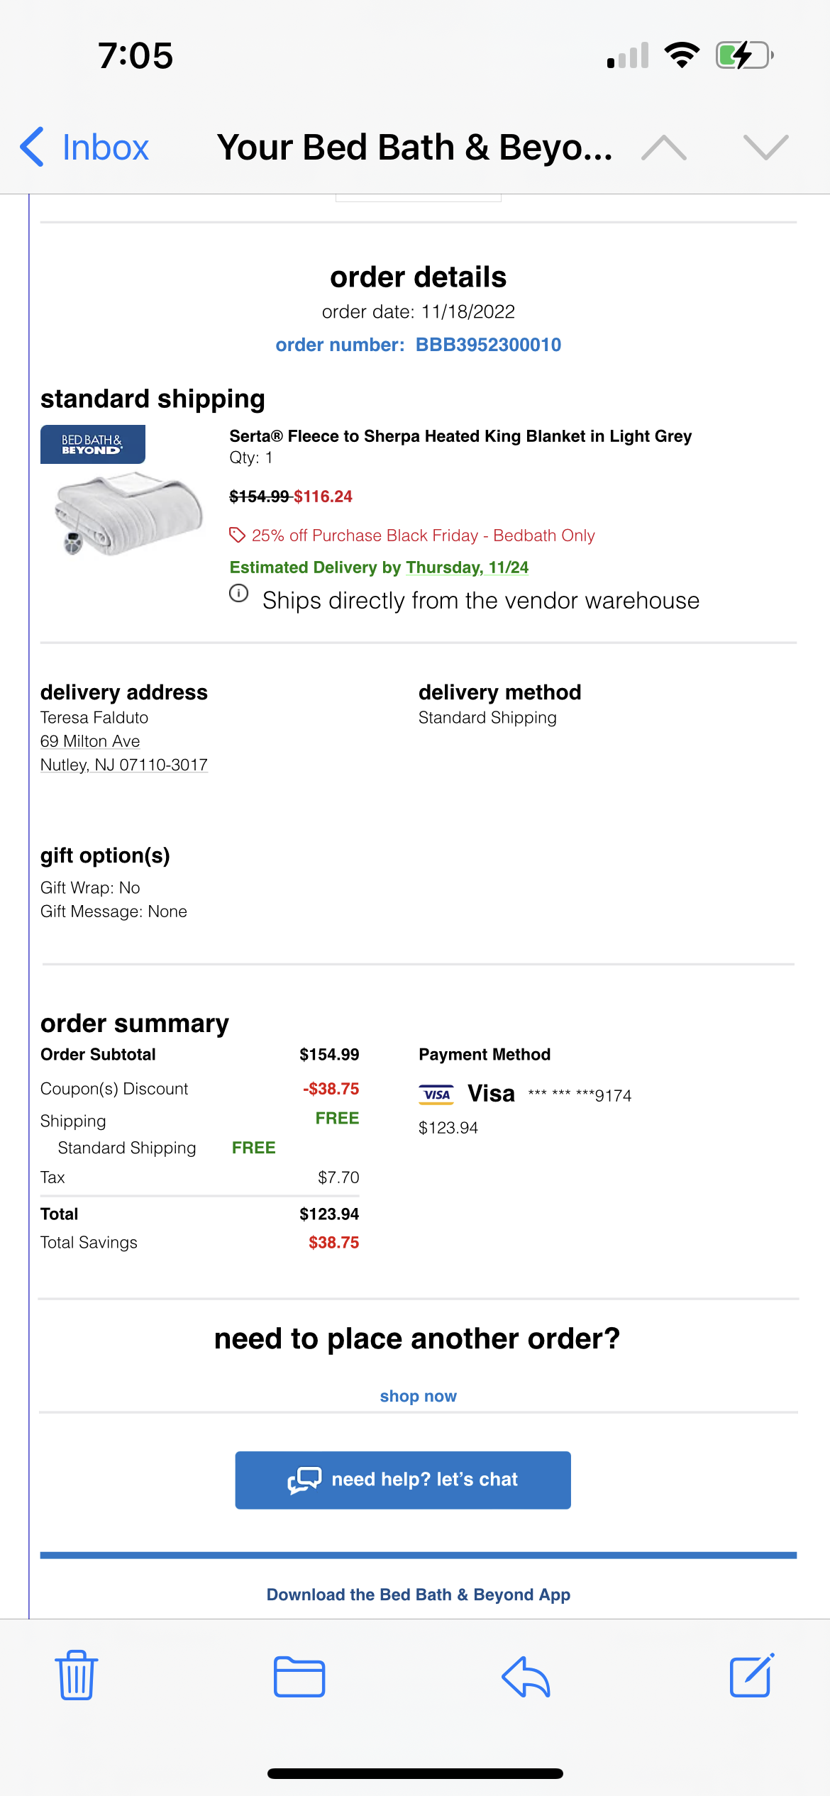Screen dimensions: 830x1796
Task: Tap the Serta Fleece to Sherpa blanket title
Action: click(x=460, y=436)
